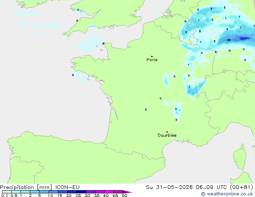The height and width of the screenshot is (197, 255).
Task: Click the legend label '25'
Action: point(78,195)
